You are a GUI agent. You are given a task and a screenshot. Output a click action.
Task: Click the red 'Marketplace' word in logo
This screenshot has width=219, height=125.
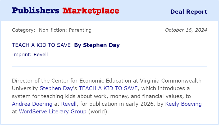pos(91,11)
